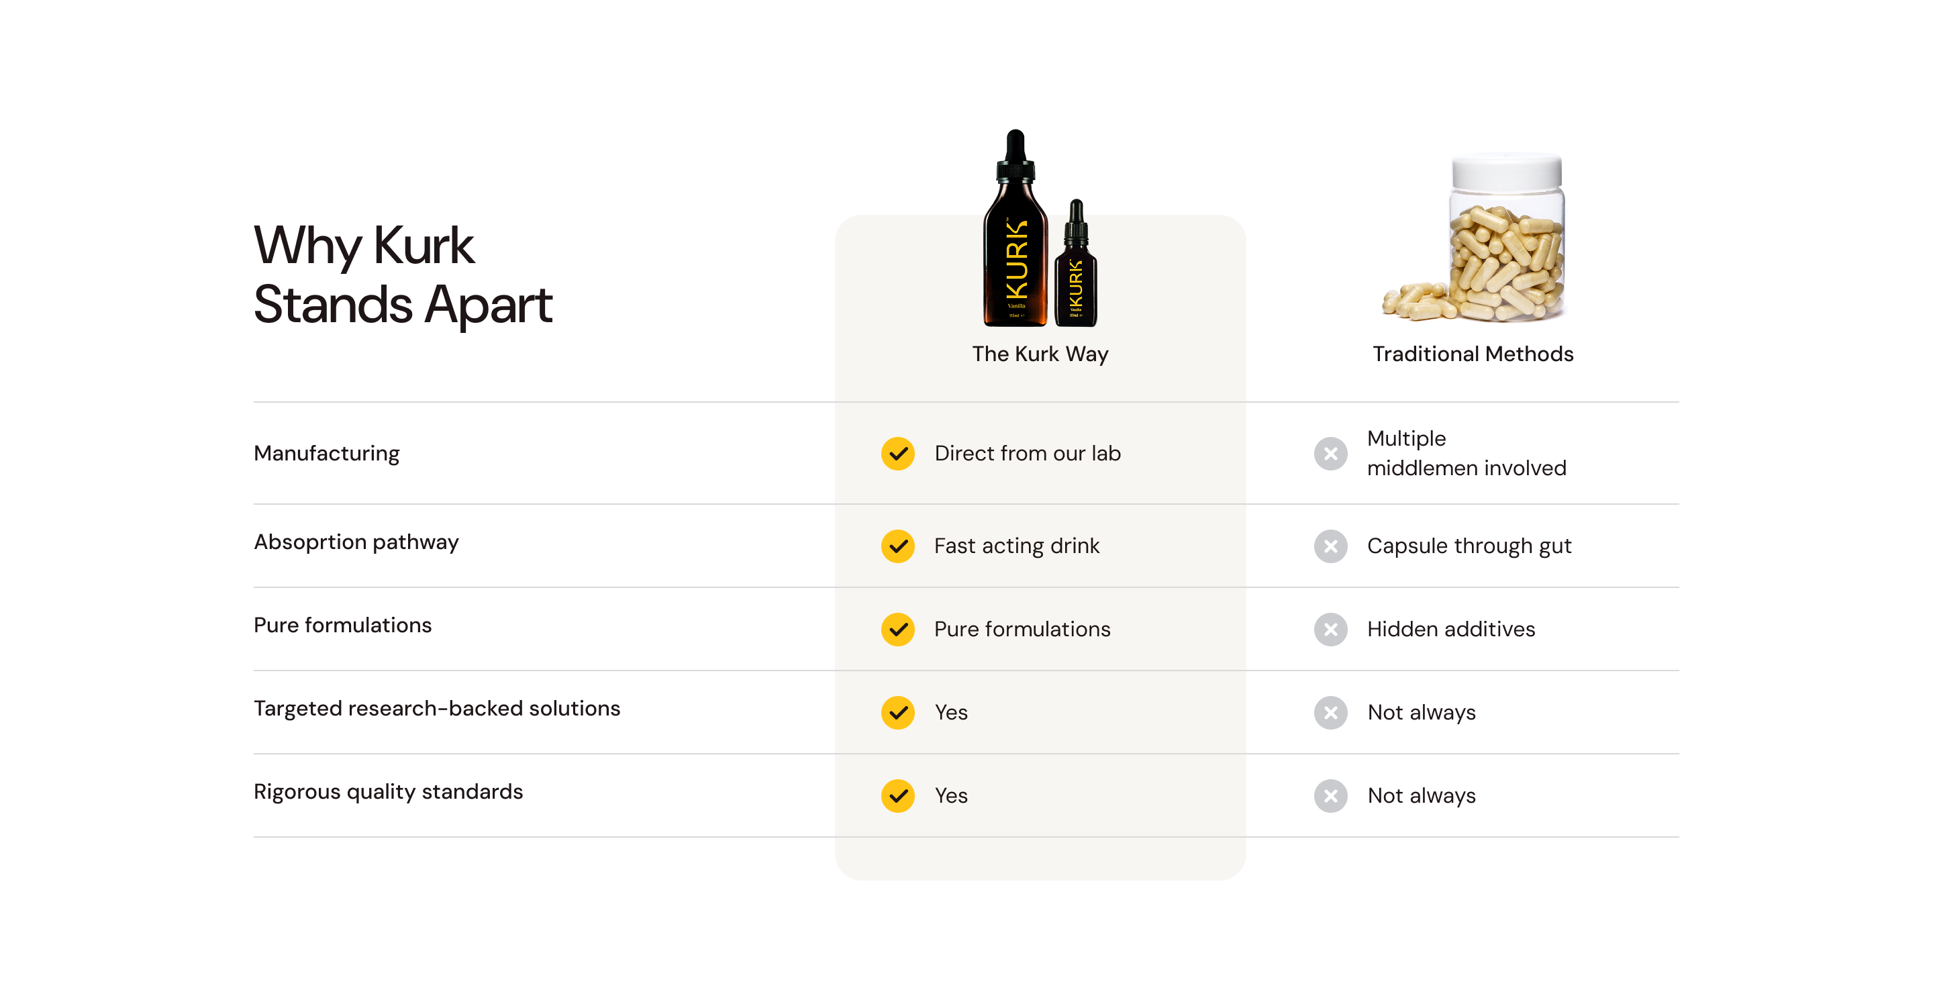
Task: Click the checkmark in the Targeted research-backed solutions row
Action: [x=897, y=713]
